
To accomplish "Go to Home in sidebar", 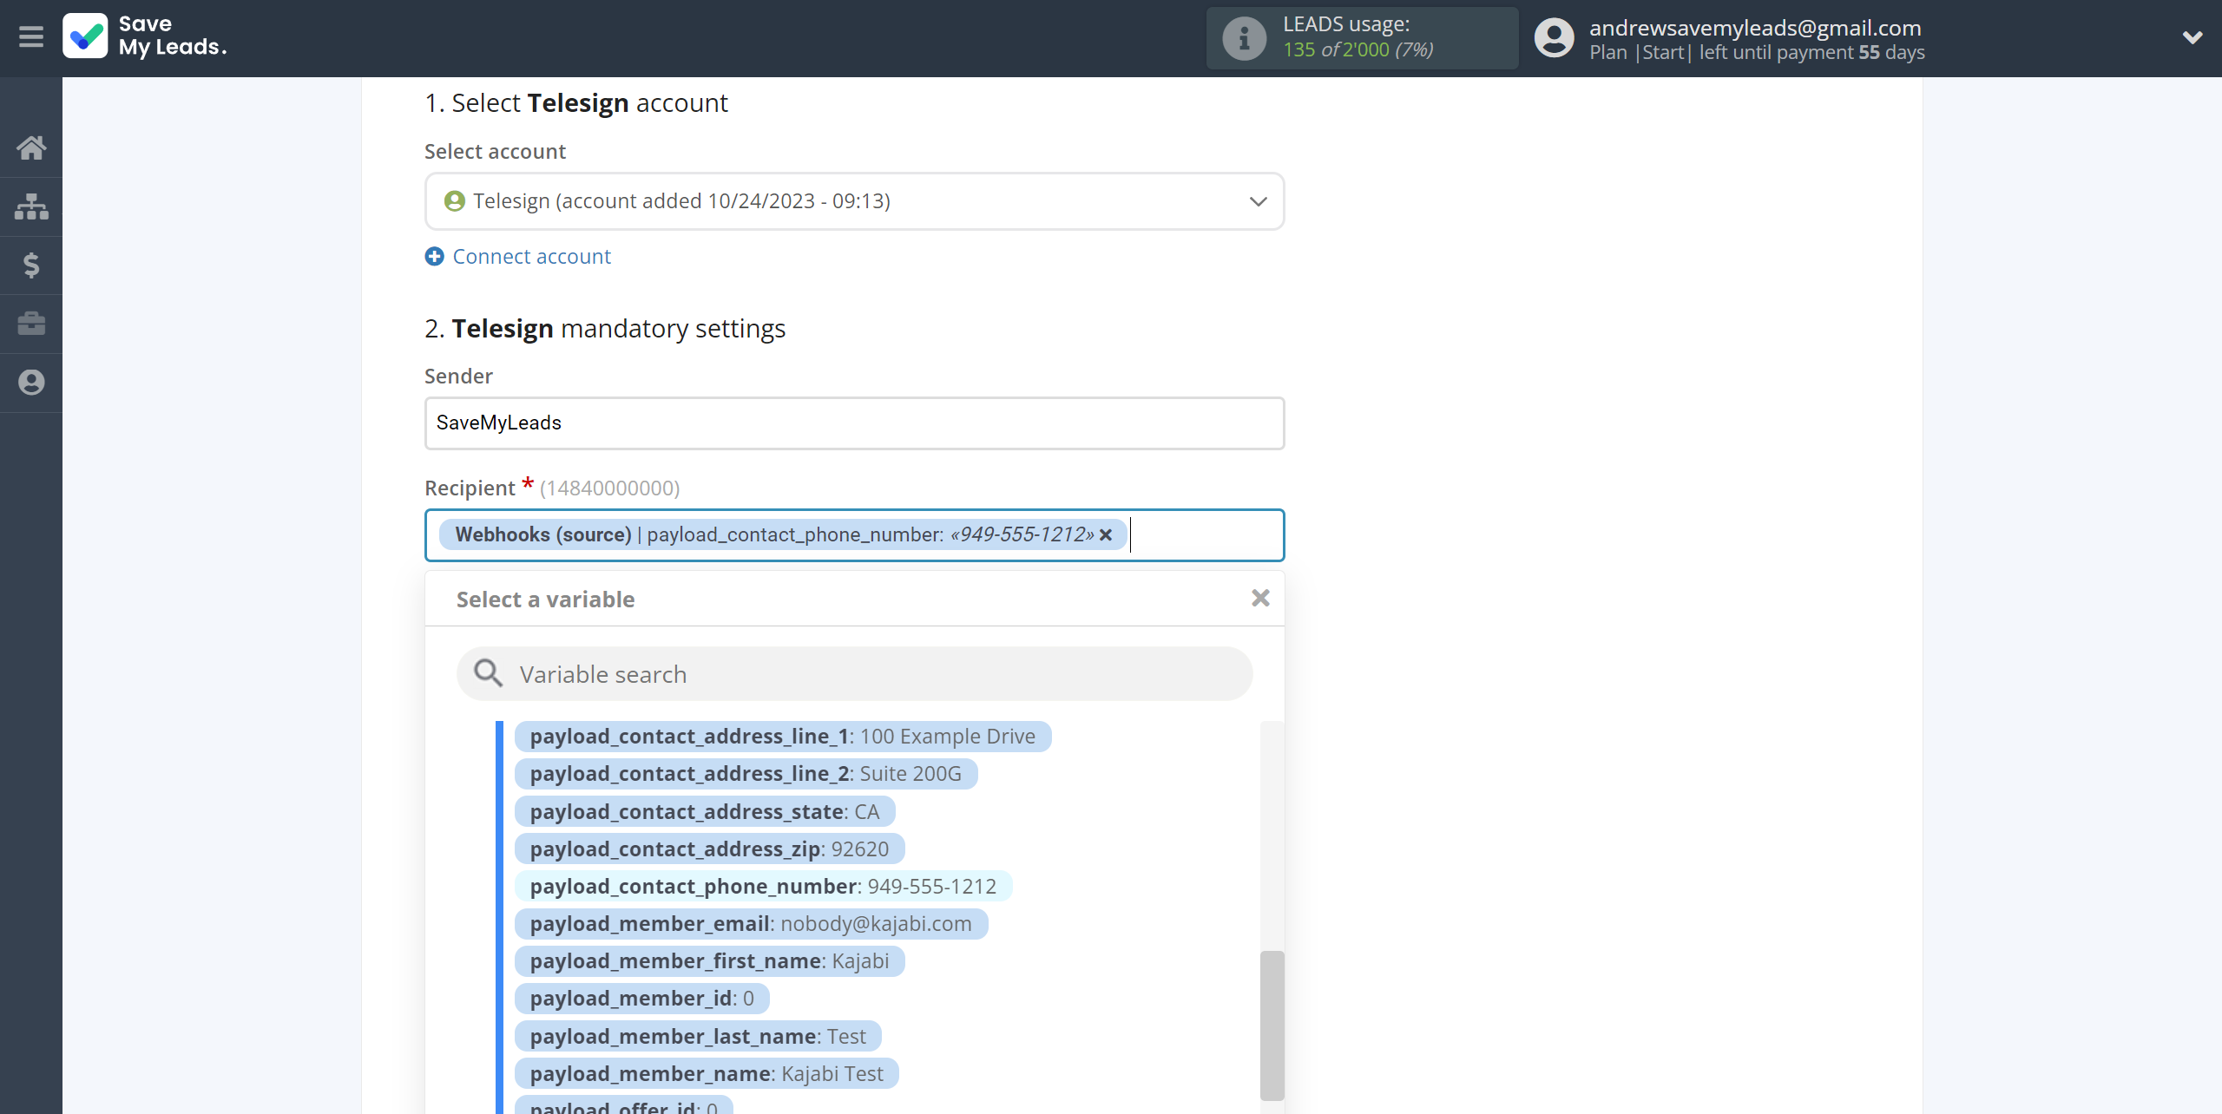I will tap(31, 147).
